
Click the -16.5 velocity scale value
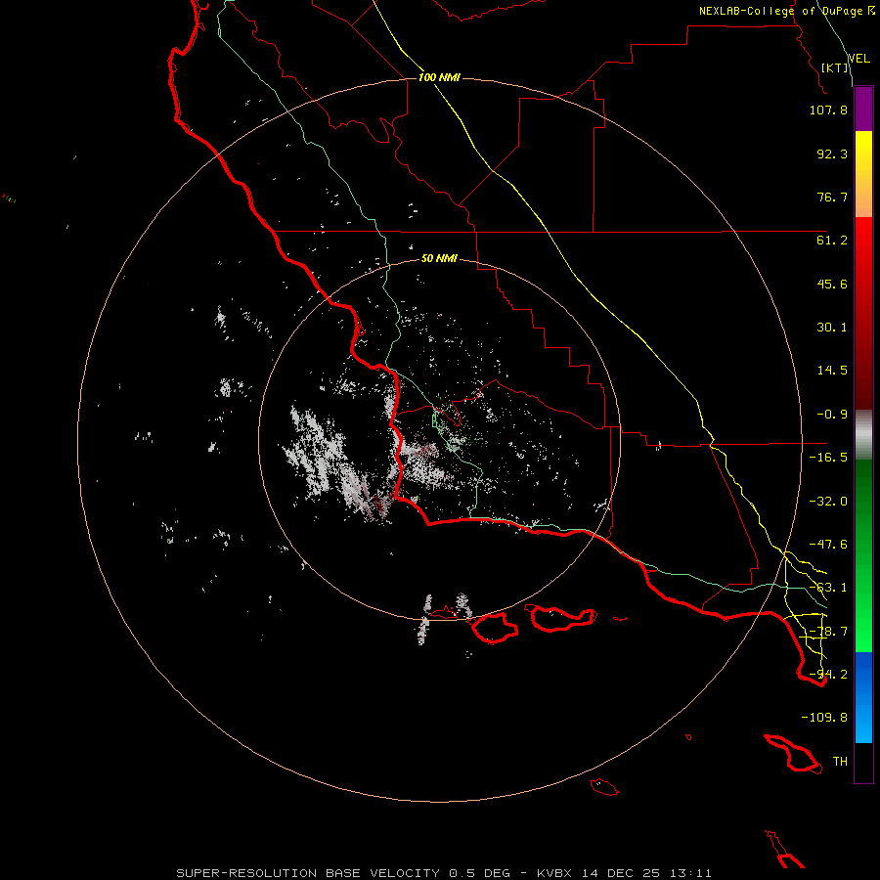tap(828, 458)
